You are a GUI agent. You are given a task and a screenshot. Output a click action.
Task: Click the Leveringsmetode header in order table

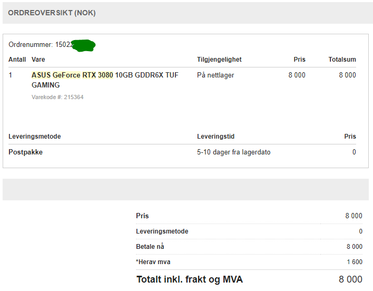[35, 137]
